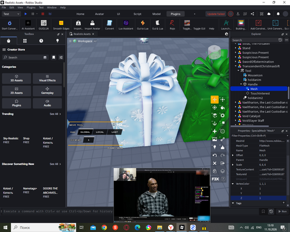Collapse the Handle node arrow

241,84
